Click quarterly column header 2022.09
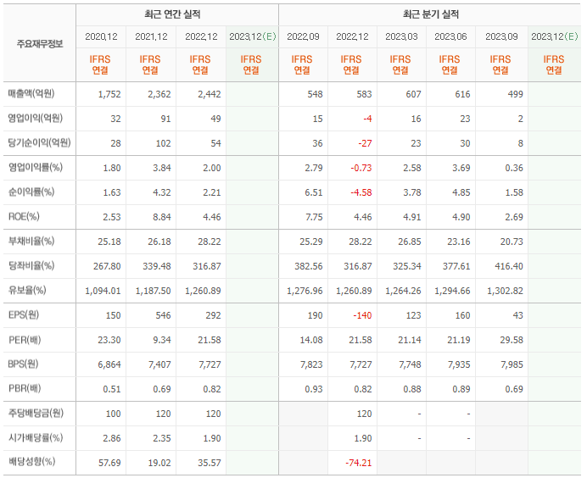The height and width of the screenshot is (478, 587). [303, 36]
